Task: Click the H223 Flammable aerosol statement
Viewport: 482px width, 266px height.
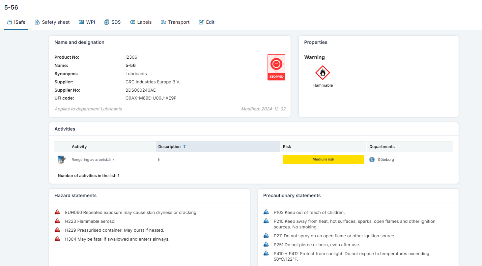Action: point(91,221)
